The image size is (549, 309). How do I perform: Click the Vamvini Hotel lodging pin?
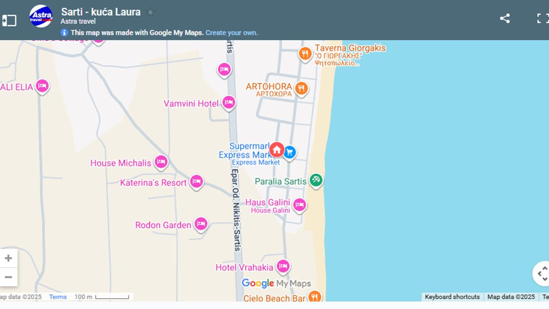point(228,103)
